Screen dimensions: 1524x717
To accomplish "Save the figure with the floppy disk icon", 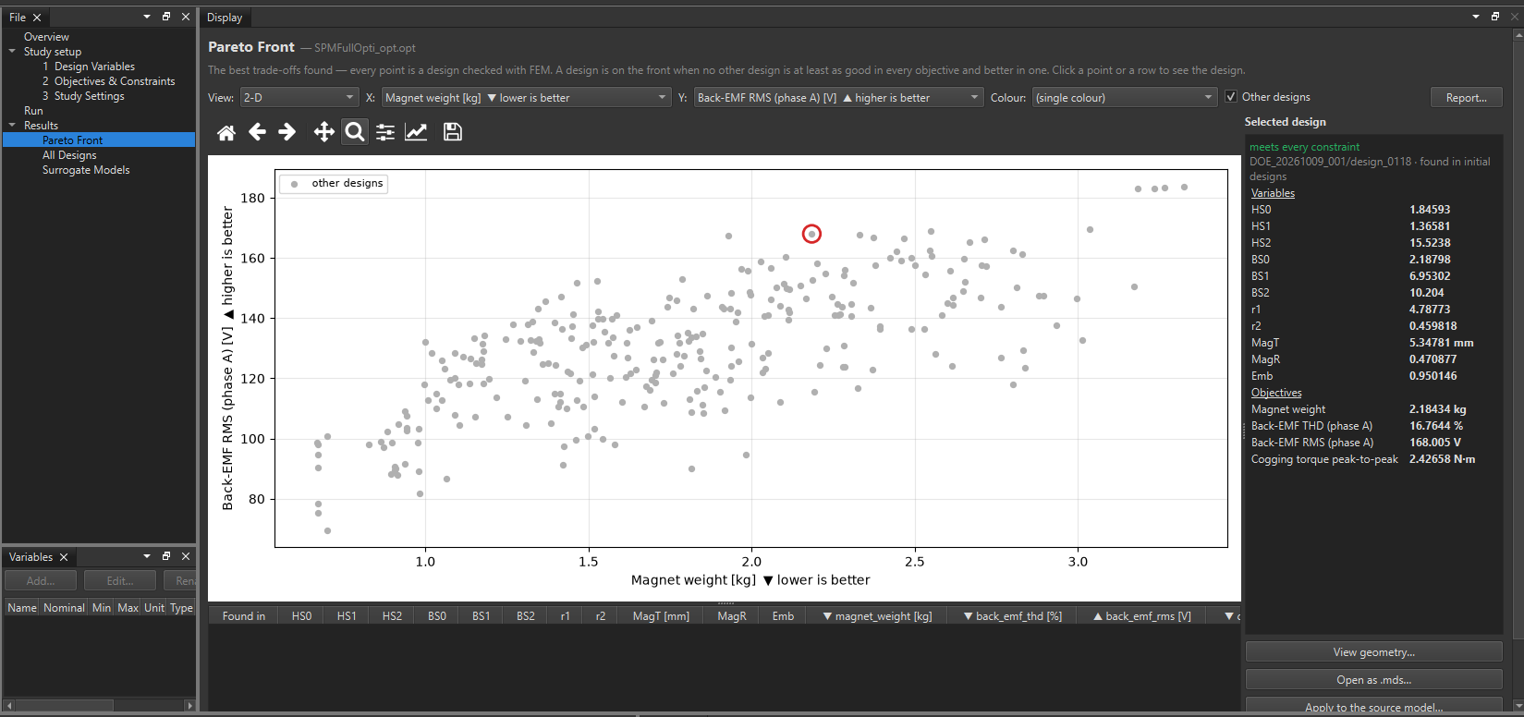I will pyautogui.click(x=453, y=132).
